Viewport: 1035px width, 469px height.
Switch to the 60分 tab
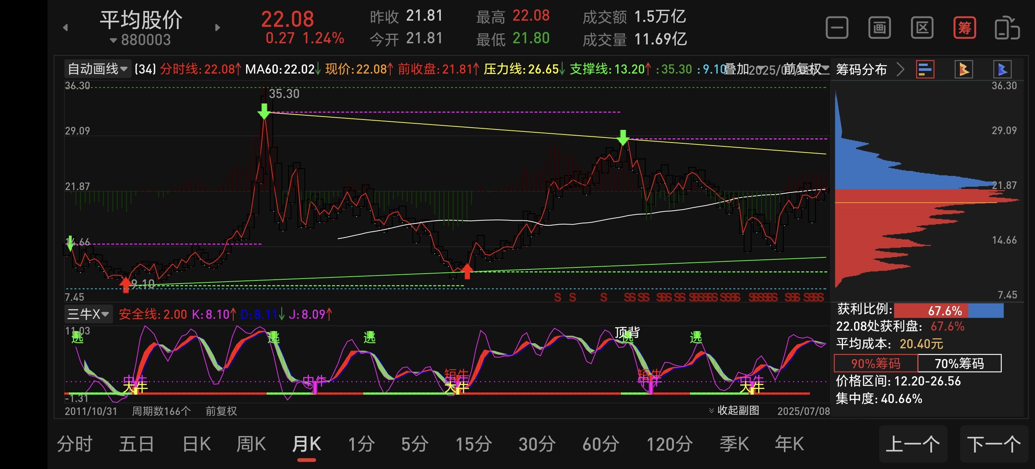click(601, 444)
